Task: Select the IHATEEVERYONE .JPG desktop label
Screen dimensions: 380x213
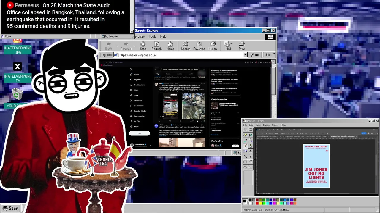Action: point(18,50)
